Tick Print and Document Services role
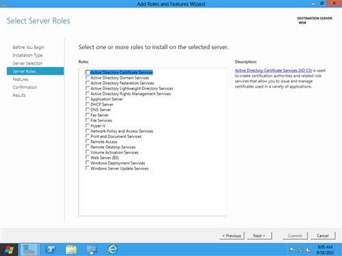 [x=88, y=136]
